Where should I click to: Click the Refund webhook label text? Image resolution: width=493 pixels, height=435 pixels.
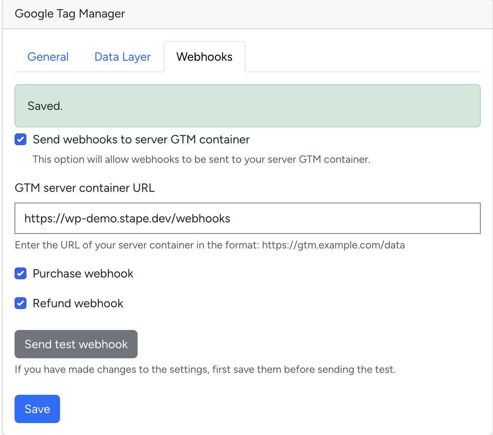pos(78,303)
